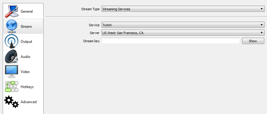Click the Advanced black gears icon
Screen dimensions: 267x114
pos(12,102)
